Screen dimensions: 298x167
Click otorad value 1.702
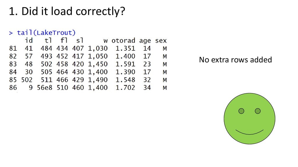pyautogui.click(x=125, y=88)
